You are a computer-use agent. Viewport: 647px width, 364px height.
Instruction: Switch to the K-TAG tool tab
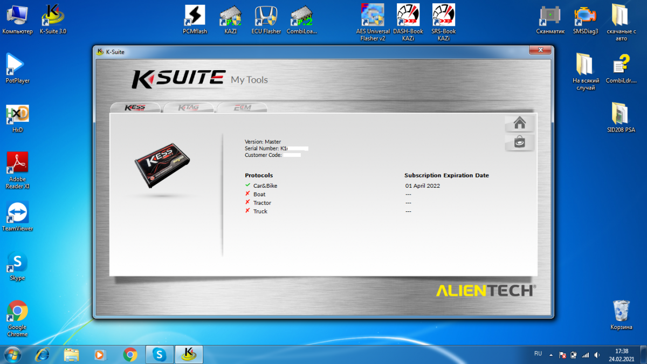[x=188, y=107]
